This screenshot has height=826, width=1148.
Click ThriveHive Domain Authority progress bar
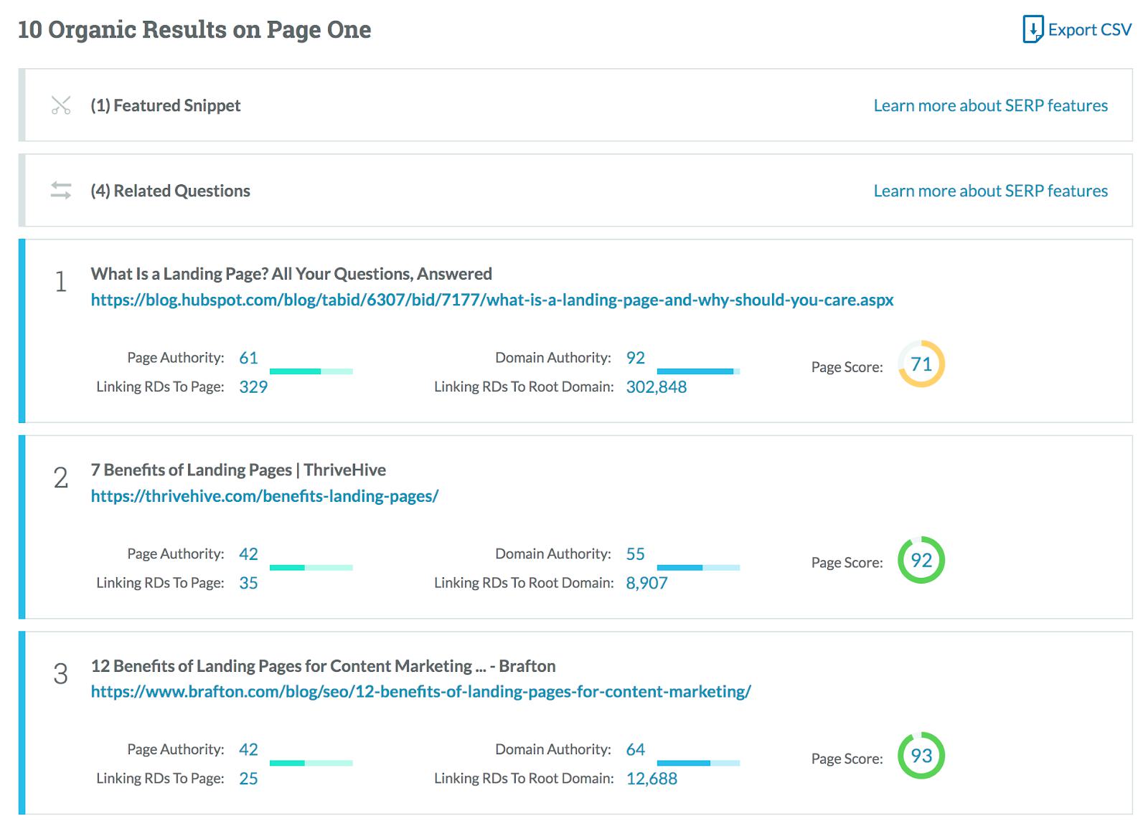698,567
